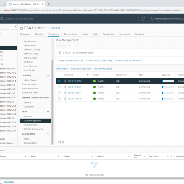The width and height of the screenshot is (184, 184).
Task: Click the Initiator column filter icon
Action: click(x=129, y=157)
